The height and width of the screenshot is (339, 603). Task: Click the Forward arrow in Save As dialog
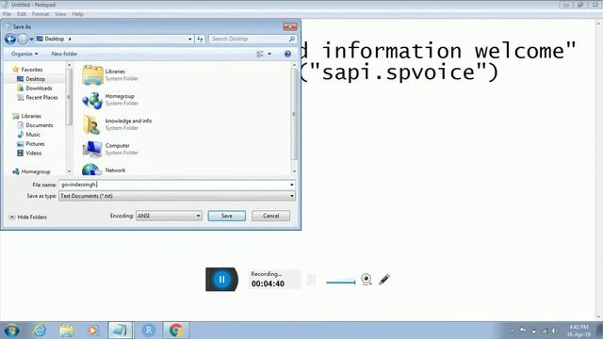click(x=23, y=39)
